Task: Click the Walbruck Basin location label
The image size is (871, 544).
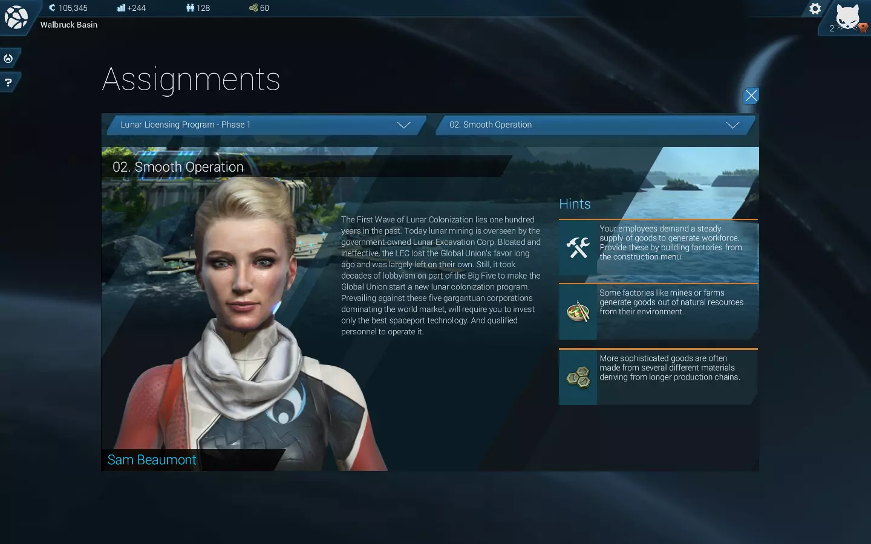Action: (x=69, y=25)
